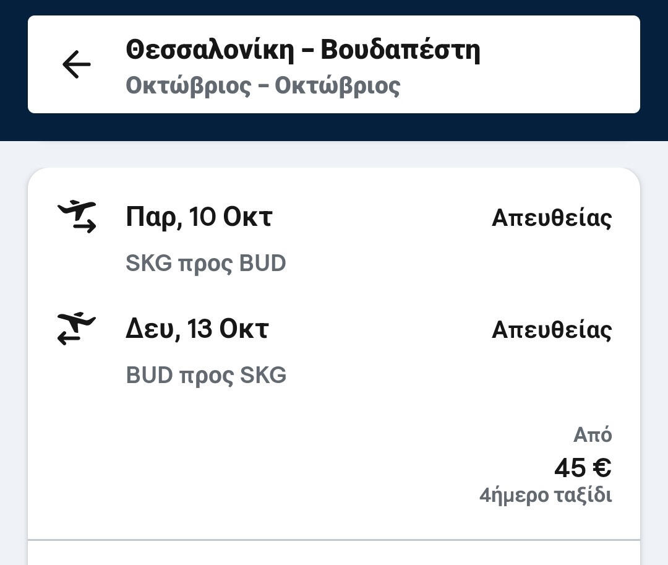Open the partially visible card at bottom
This screenshot has height=565, width=668.
[x=334, y=554]
